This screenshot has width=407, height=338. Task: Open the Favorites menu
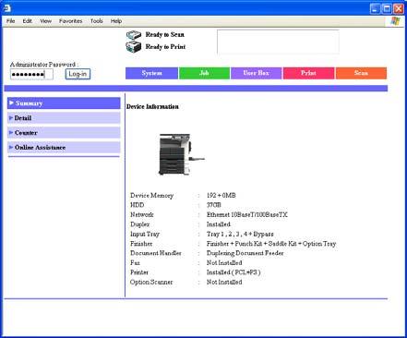[x=71, y=21]
